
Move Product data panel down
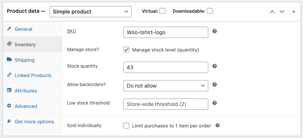click(282, 12)
